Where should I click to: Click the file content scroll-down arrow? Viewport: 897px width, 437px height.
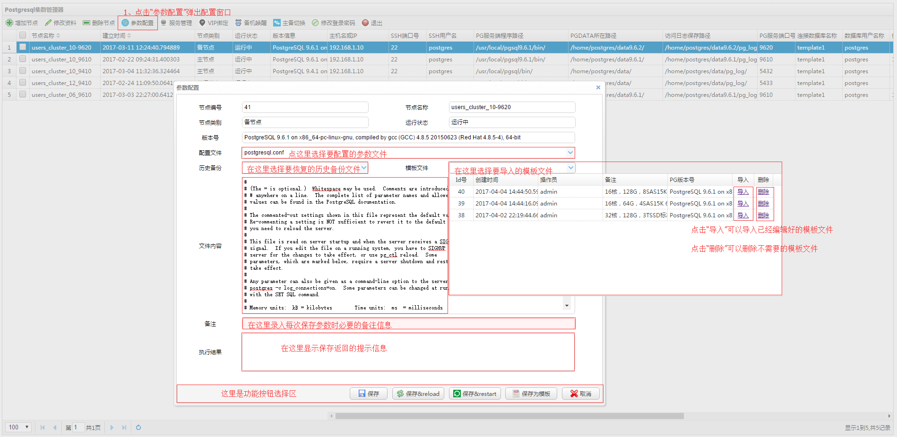(x=567, y=306)
